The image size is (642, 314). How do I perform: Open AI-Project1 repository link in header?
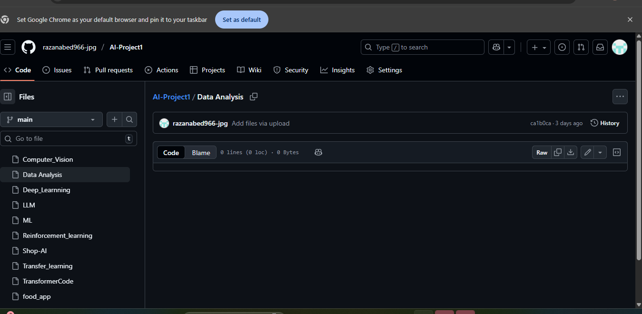[x=126, y=47]
